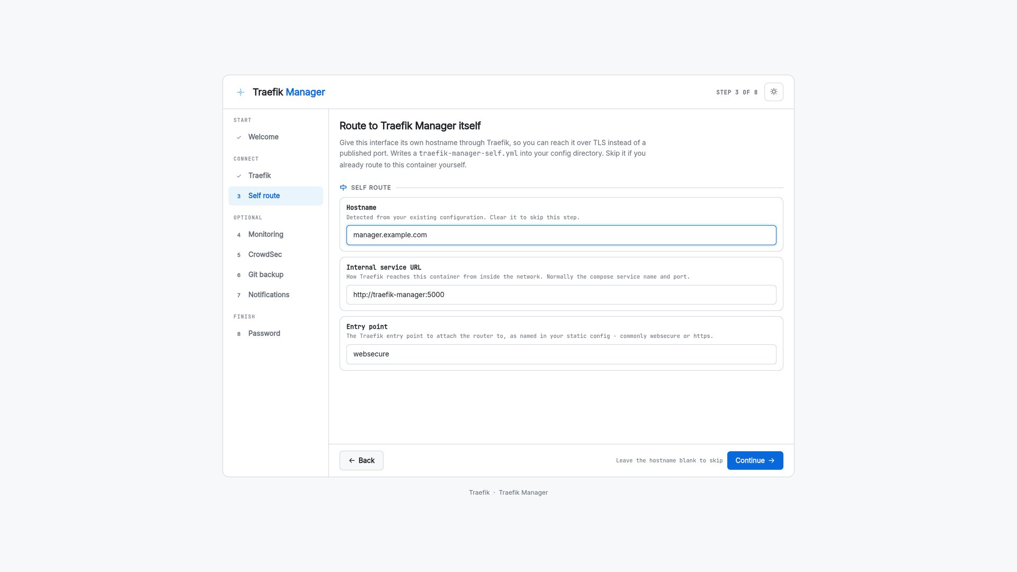The width and height of the screenshot is (1017, 572).
Task: Open the Password finish step
Action: pos(275,334)
